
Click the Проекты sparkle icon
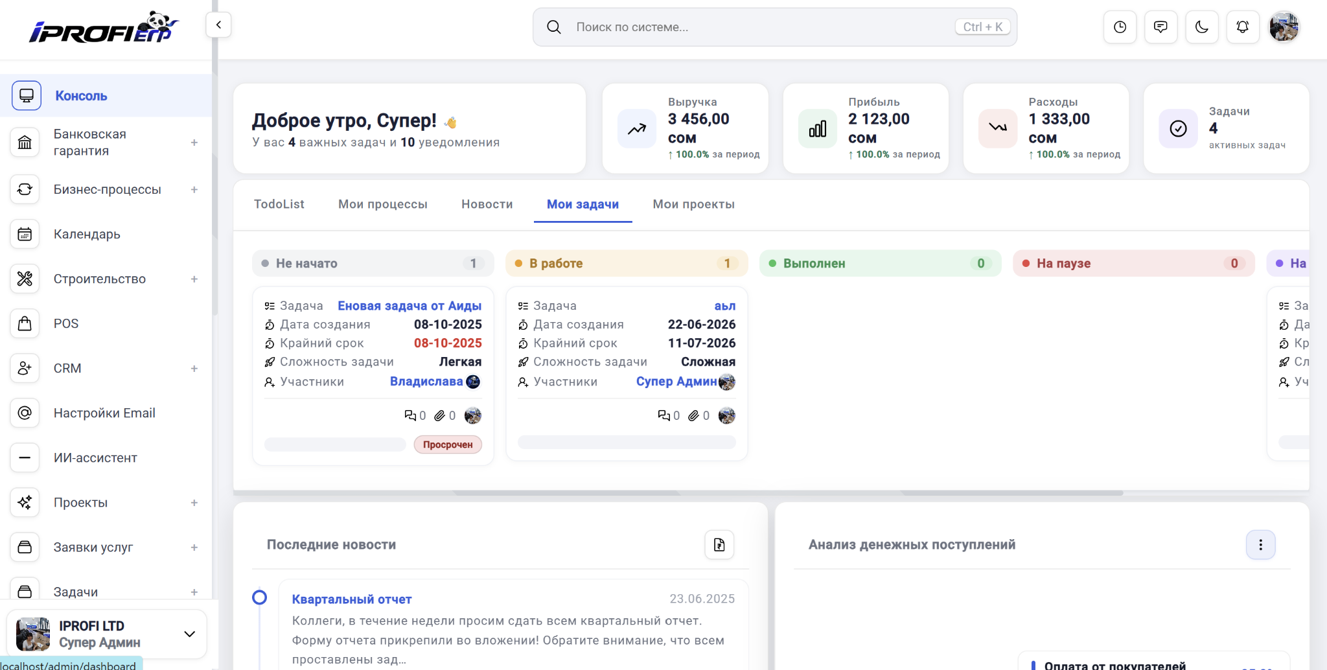tap(25, 502)
